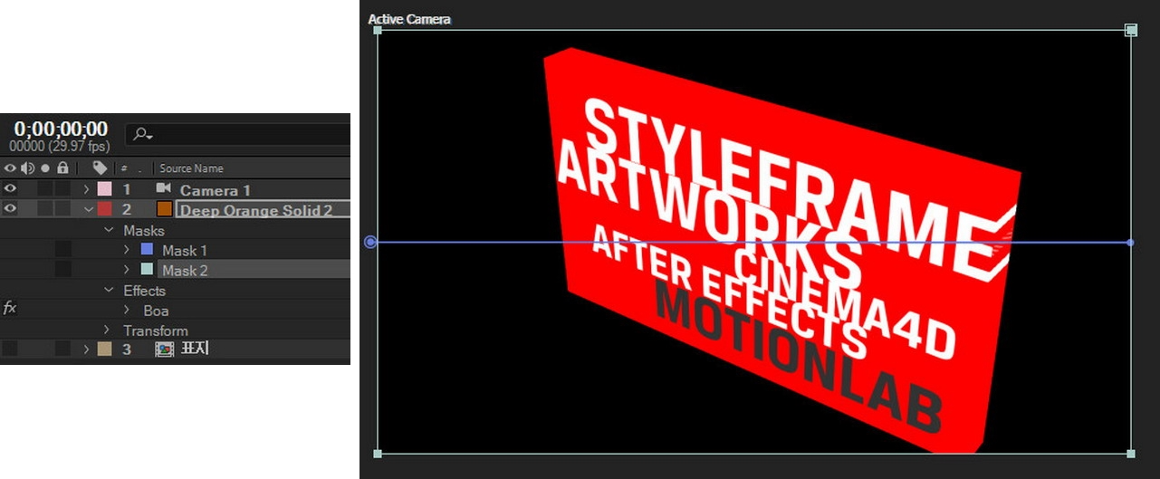Click the camera icon of Camera 1 layer

[x=163, y=189]
